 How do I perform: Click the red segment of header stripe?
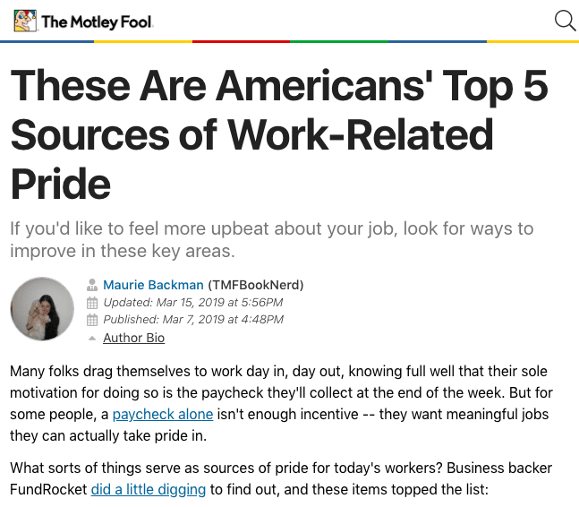tap(241, 42)
